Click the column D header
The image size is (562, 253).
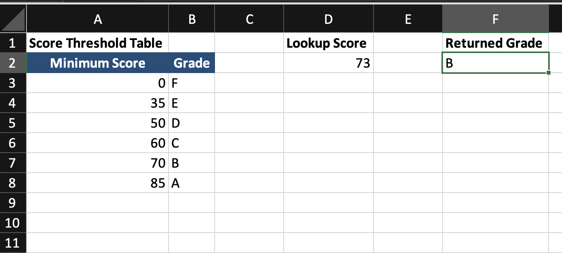[328, 19]
